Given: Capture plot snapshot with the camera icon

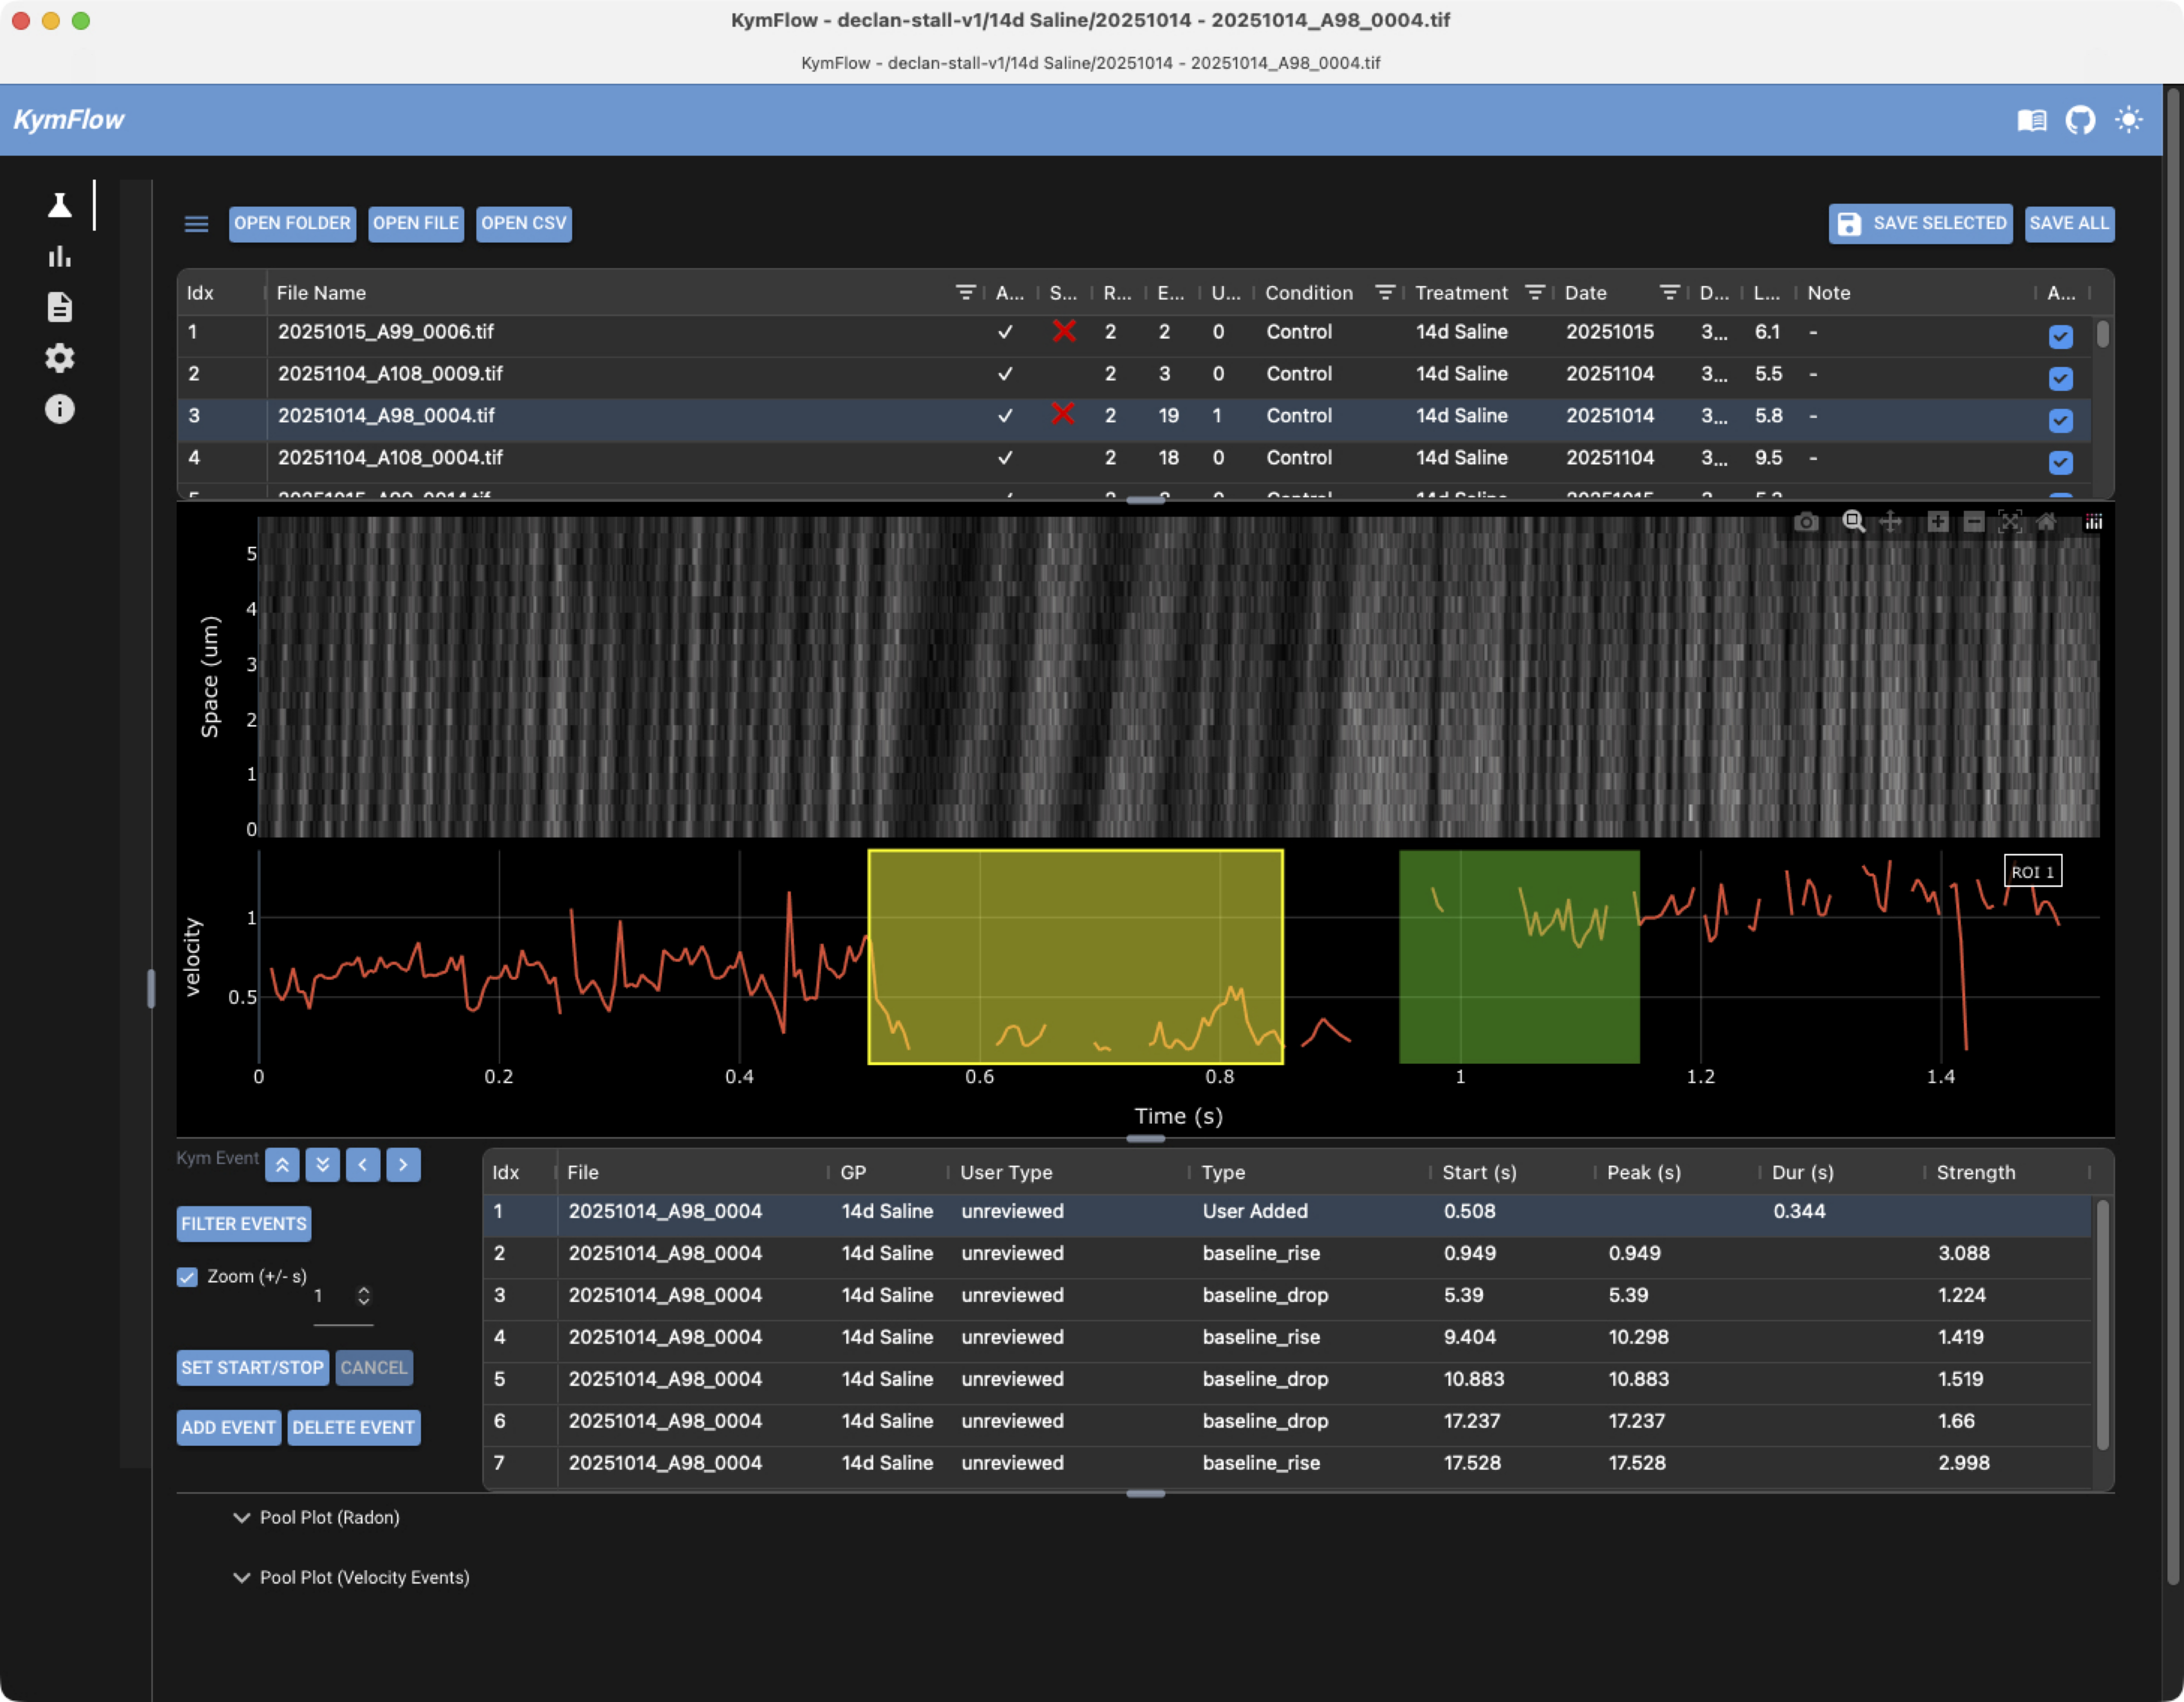Looking at the screenshot, I should point(1806,521).
